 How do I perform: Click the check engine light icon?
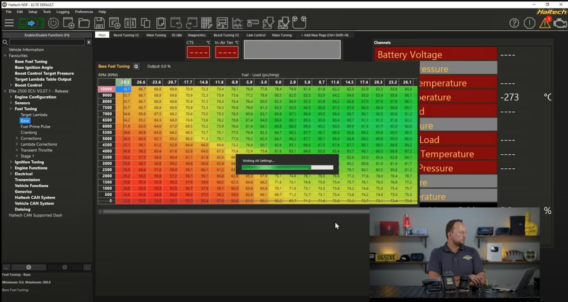click(559, 23)
